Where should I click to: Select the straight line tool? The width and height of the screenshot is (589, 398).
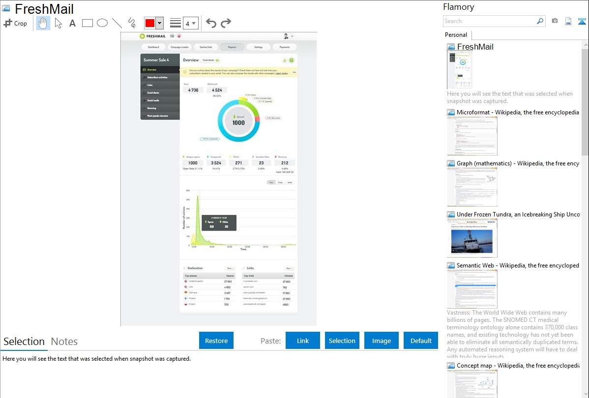tap(117, 23)
